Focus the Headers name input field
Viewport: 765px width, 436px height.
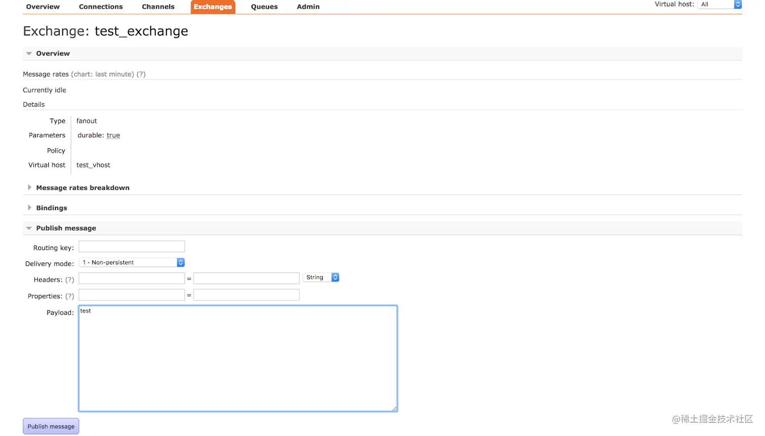click(x=132, y=278)
